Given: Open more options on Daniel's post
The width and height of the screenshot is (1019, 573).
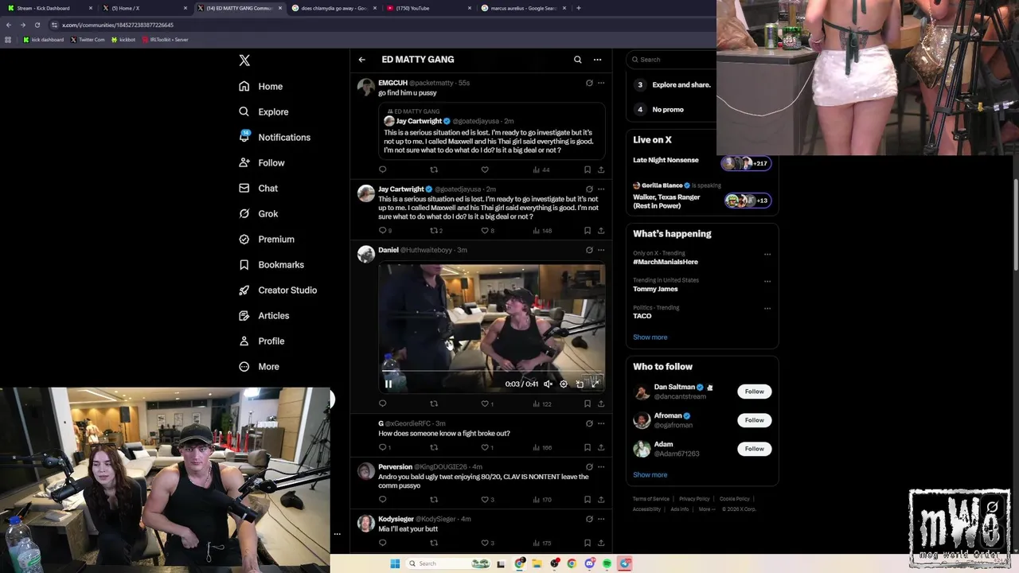Looking at the screenshot, I should [x=601, y=250].
